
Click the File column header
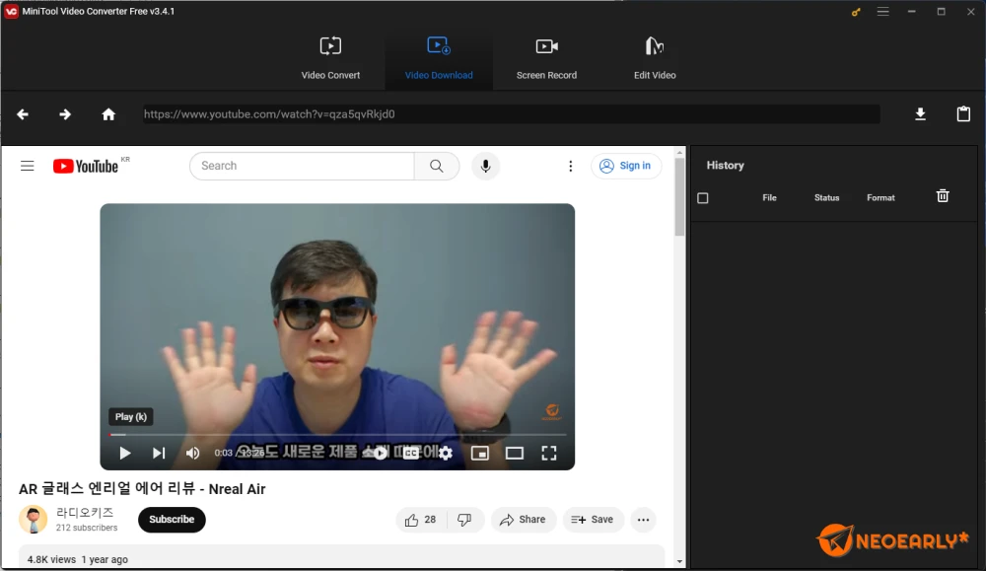point(770,197)
